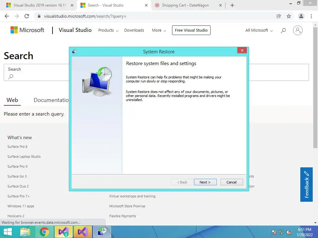Screen dimensions: 318x238
Task: Open the sign-in account icon
Action: (x=298, y=30)
